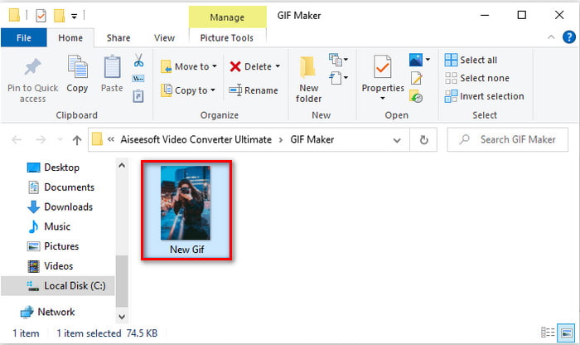The height and width of the screenshot is (345, 580).
Task: Click Invert selection button
Action: [x=484, y=96]
